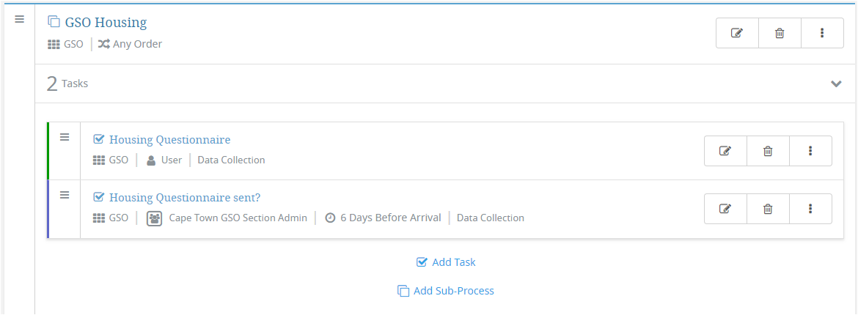Edit the GSO Housing sub-process
Image resolution: width=858 pixels, height=315 pixels.
coord(737,33)
